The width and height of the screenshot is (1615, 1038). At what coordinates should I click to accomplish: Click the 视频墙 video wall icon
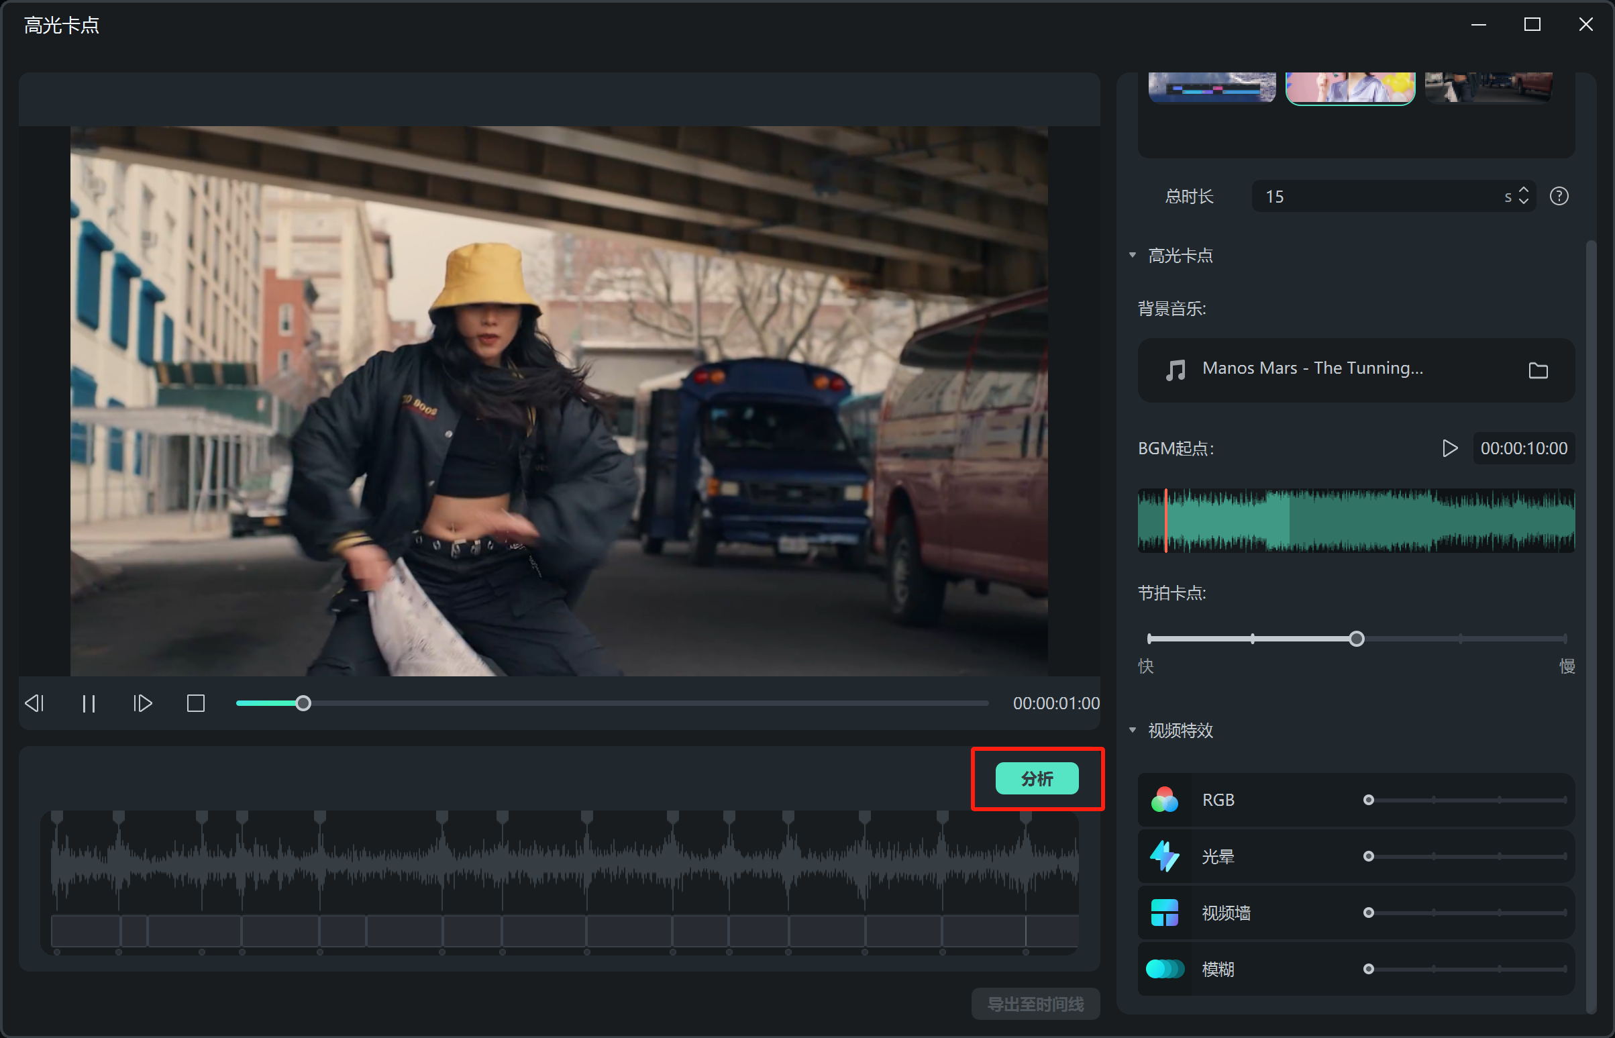click(1164, 913)
